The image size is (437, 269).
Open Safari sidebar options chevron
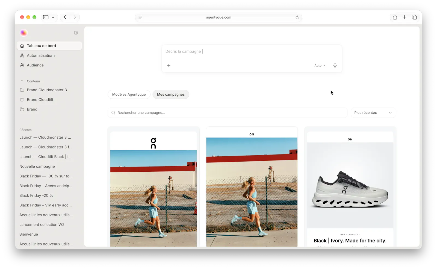53,17
